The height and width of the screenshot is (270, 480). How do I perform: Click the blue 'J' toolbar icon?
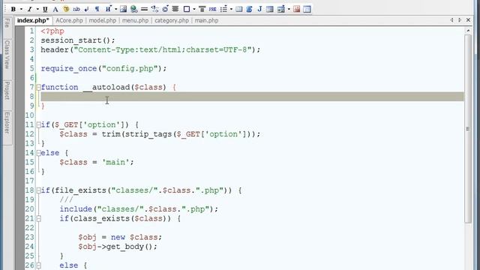(x=259, y=9)
